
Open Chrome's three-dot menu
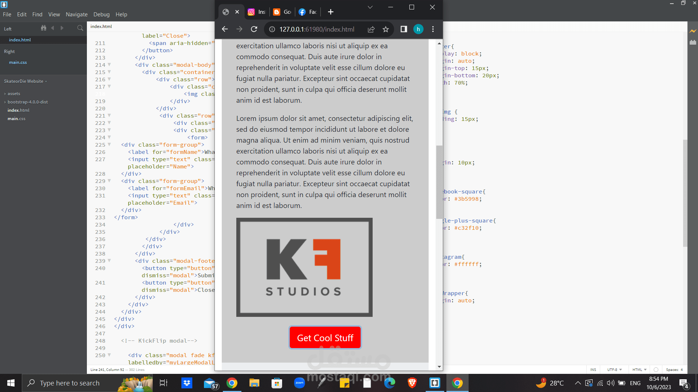[433, 29]
